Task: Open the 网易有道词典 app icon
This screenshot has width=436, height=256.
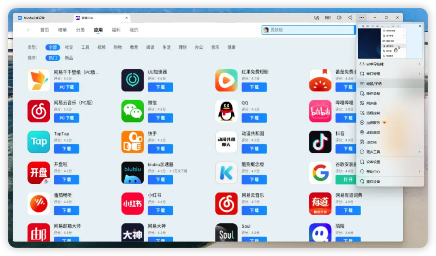Action: pos(320,204)
